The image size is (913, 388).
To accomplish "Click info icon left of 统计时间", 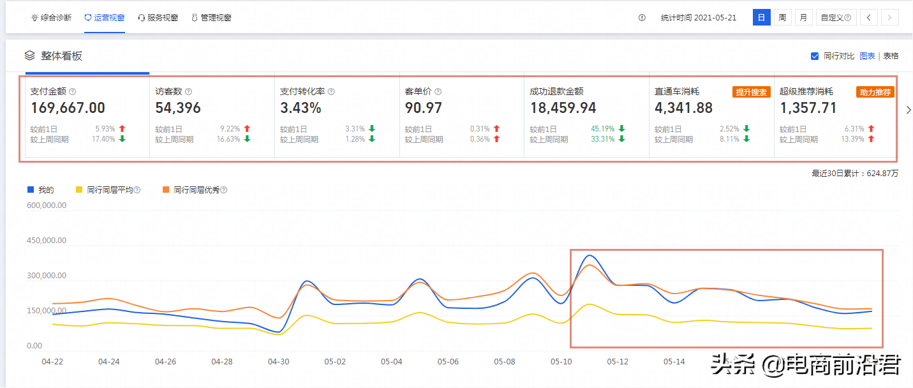I will tap(642, 18).
